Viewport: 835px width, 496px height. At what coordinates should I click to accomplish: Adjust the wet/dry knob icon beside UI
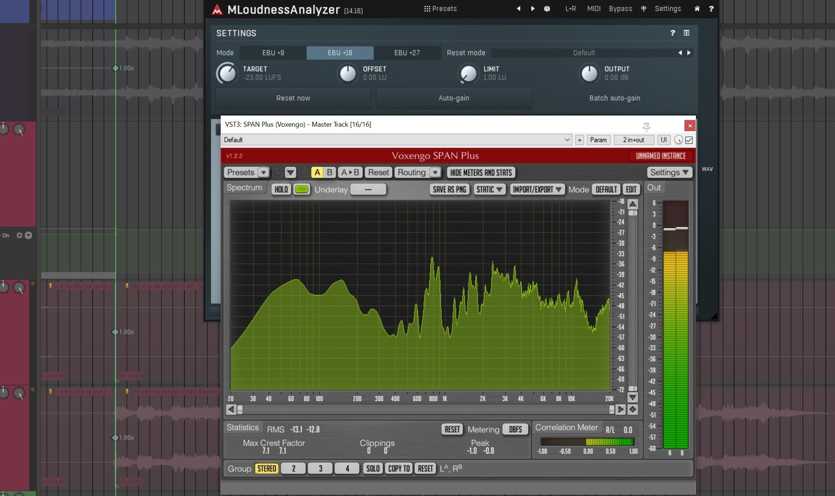tap(678, 140)
